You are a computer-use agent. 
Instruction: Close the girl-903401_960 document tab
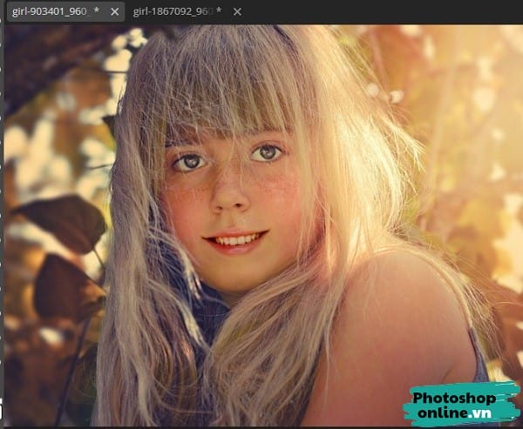114,11
